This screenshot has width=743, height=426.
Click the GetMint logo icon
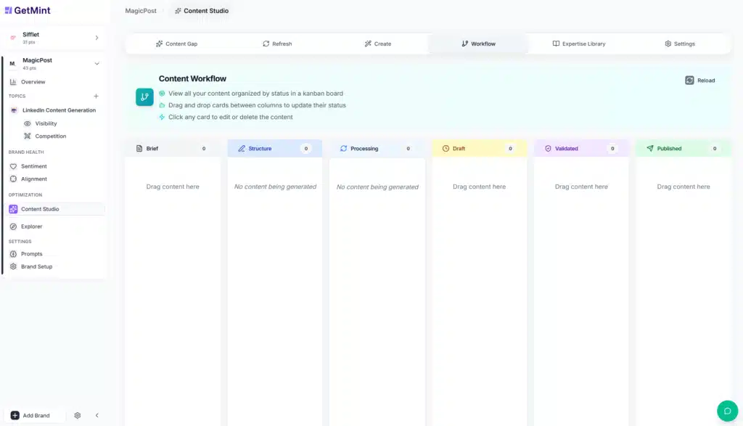8,10
